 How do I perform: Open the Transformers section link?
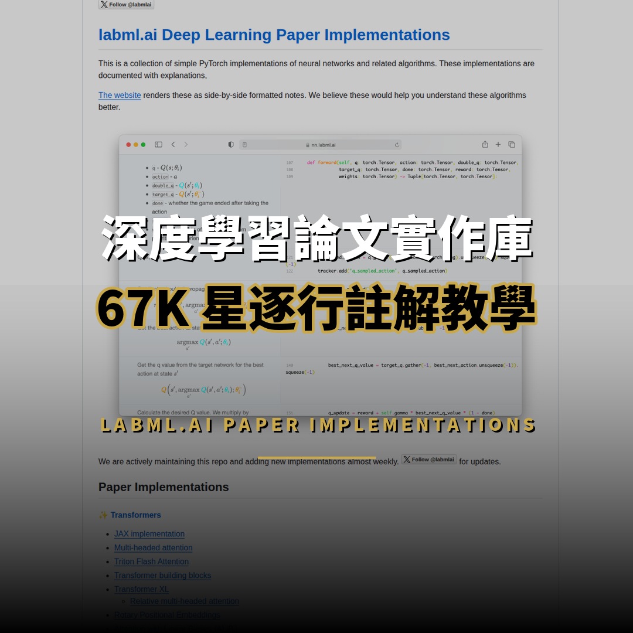point(135,515)
